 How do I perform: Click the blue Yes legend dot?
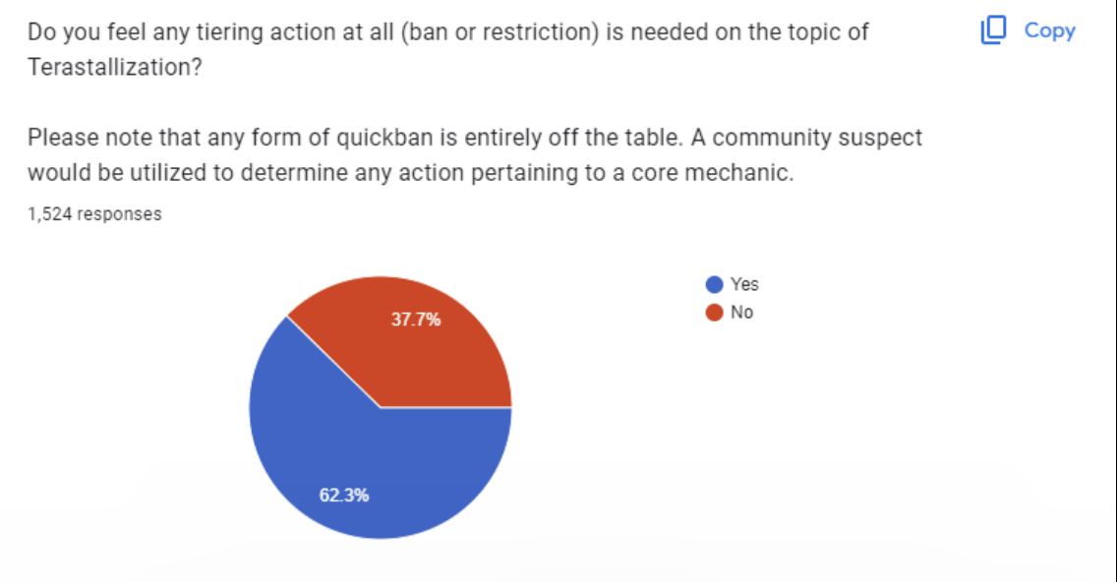[x=714, y=284]
